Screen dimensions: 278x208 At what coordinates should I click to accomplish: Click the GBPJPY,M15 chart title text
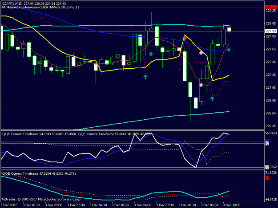tap(12, 4)
